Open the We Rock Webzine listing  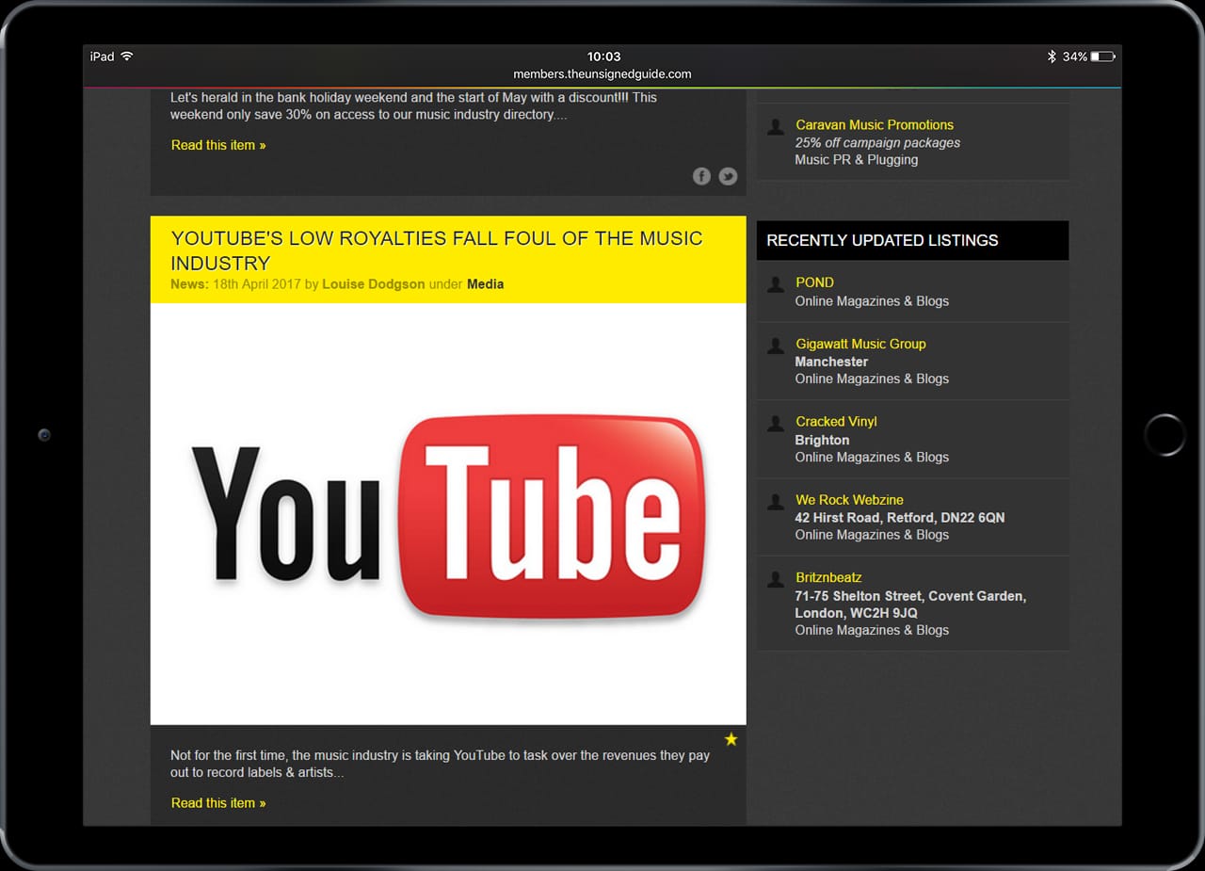click(849, 500)
